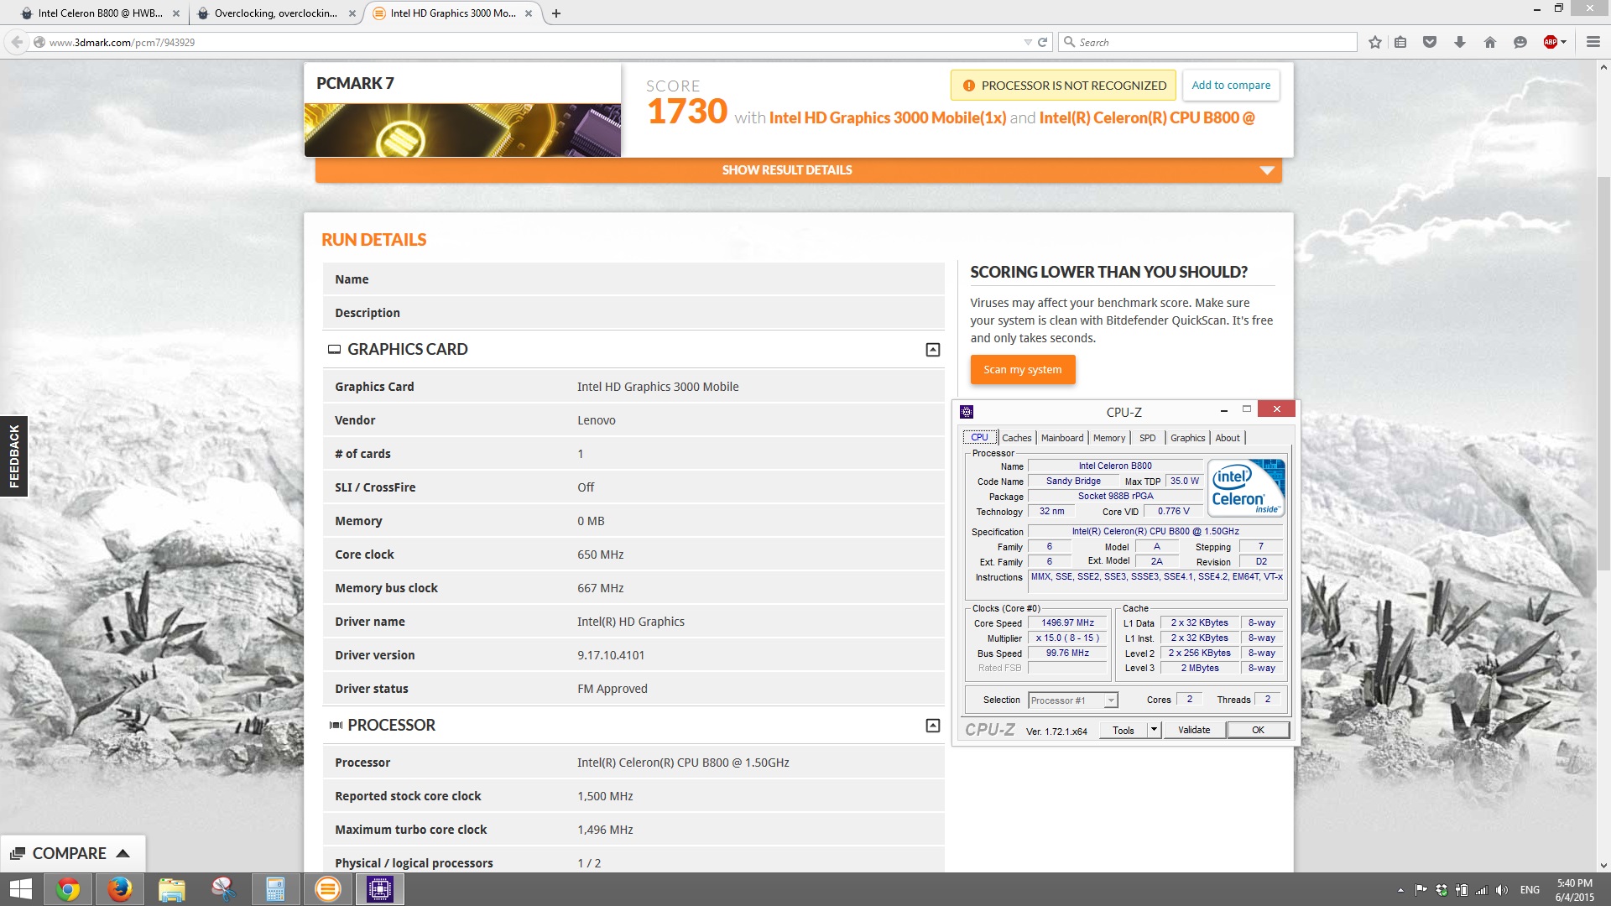Expand Show Result Details bar
Viewport: 1611px width, 906px height.
click(x=798, y=170)
